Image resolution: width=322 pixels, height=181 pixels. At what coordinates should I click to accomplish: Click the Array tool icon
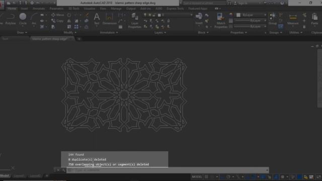coord(76,27)
